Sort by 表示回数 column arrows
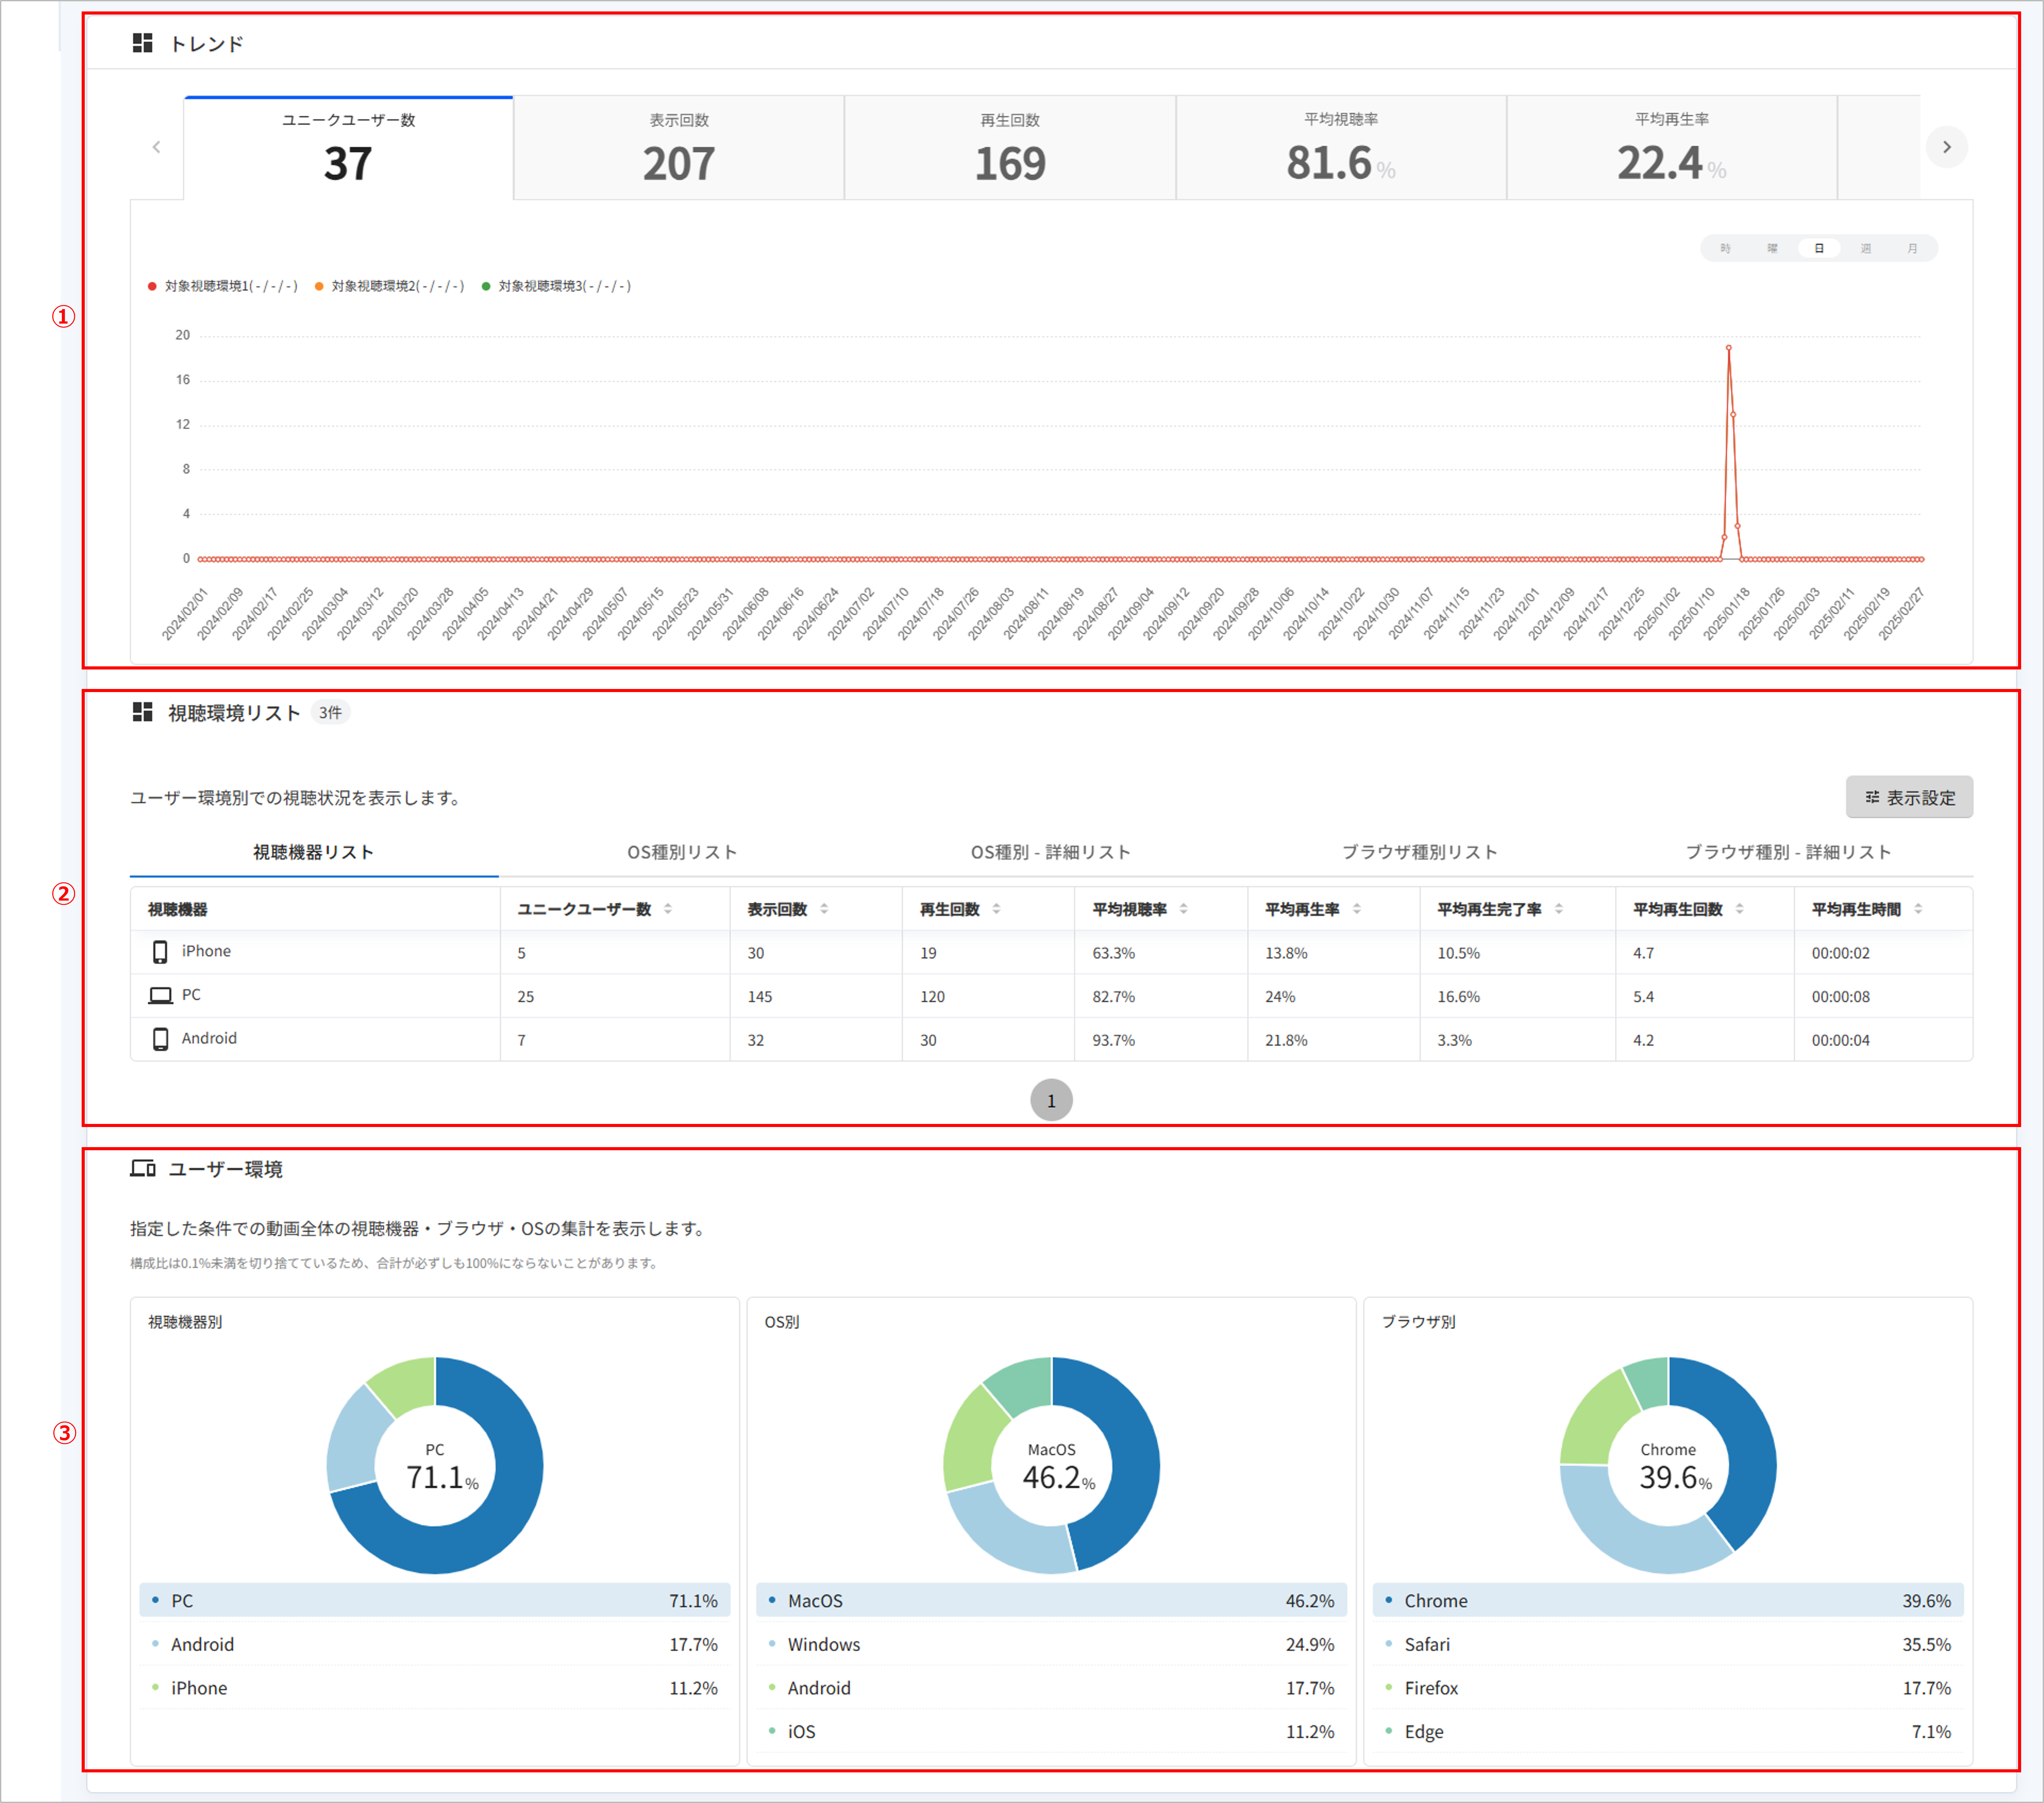Viewport: 2044px width, 1803px height. tap(824, 909)
